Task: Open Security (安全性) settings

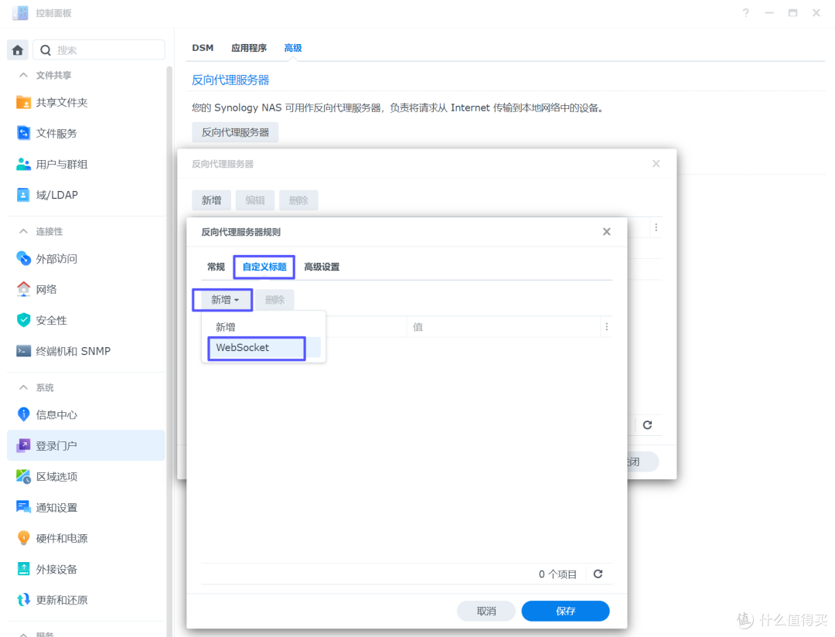Action: [x=87, y=320]
